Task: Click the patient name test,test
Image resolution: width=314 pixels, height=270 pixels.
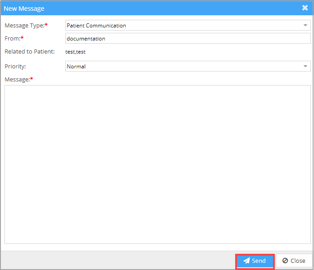Action: click(75, 52)
